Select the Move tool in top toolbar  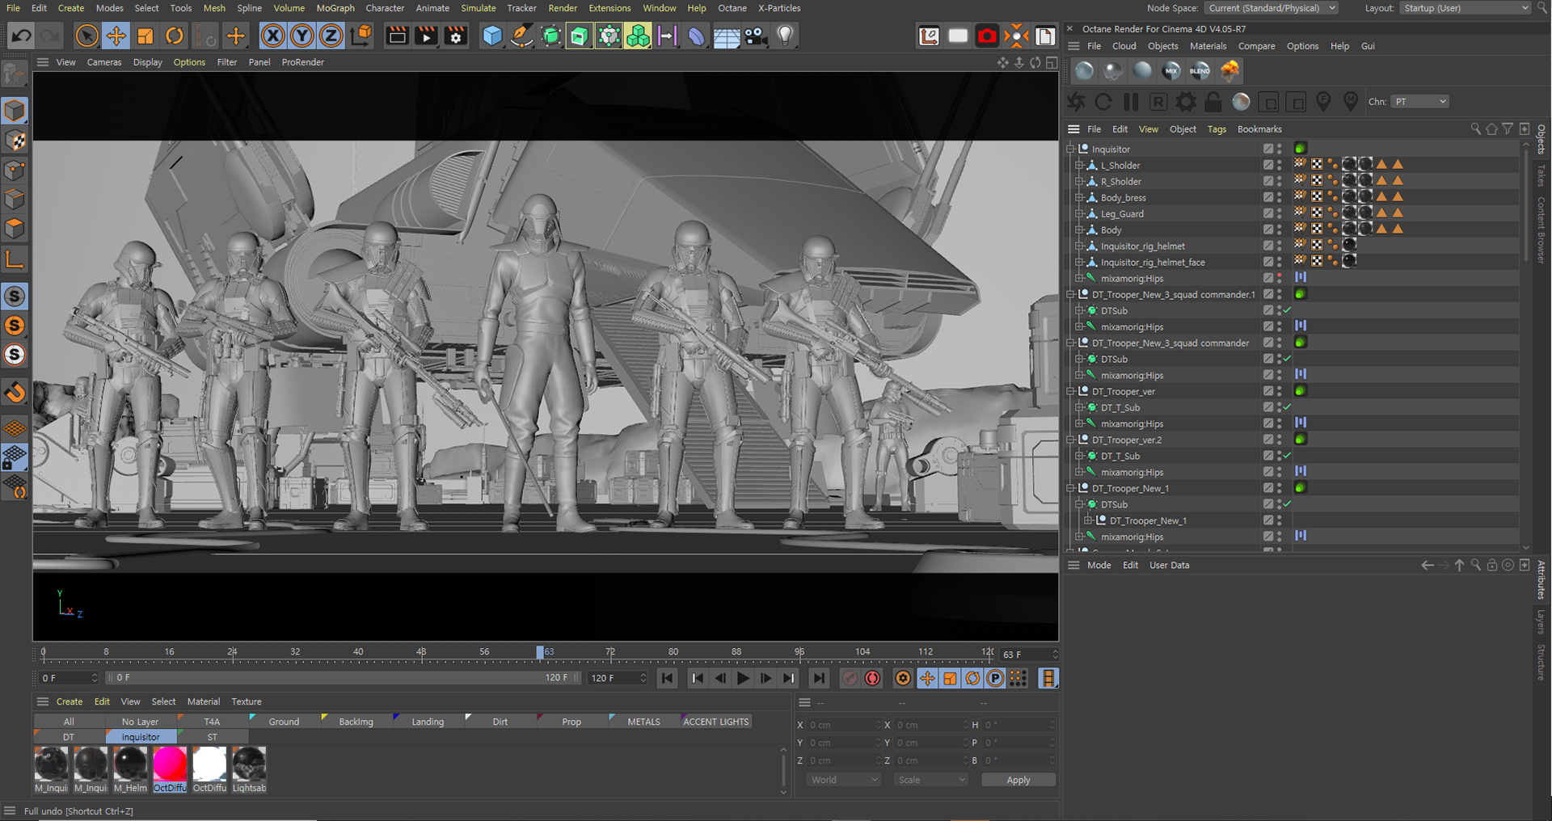pos(116,36)
